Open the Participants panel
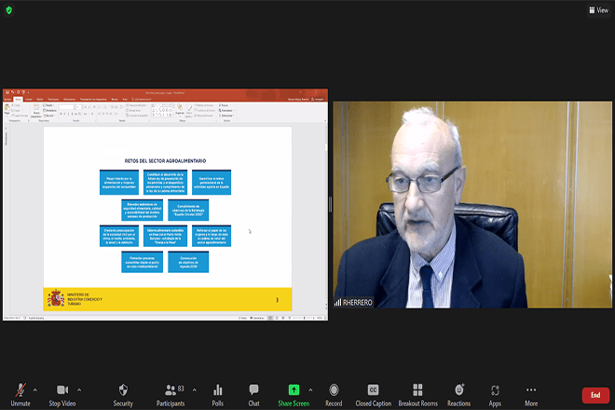This screenshot has height=410, width=615. click(x=171, y=395)
